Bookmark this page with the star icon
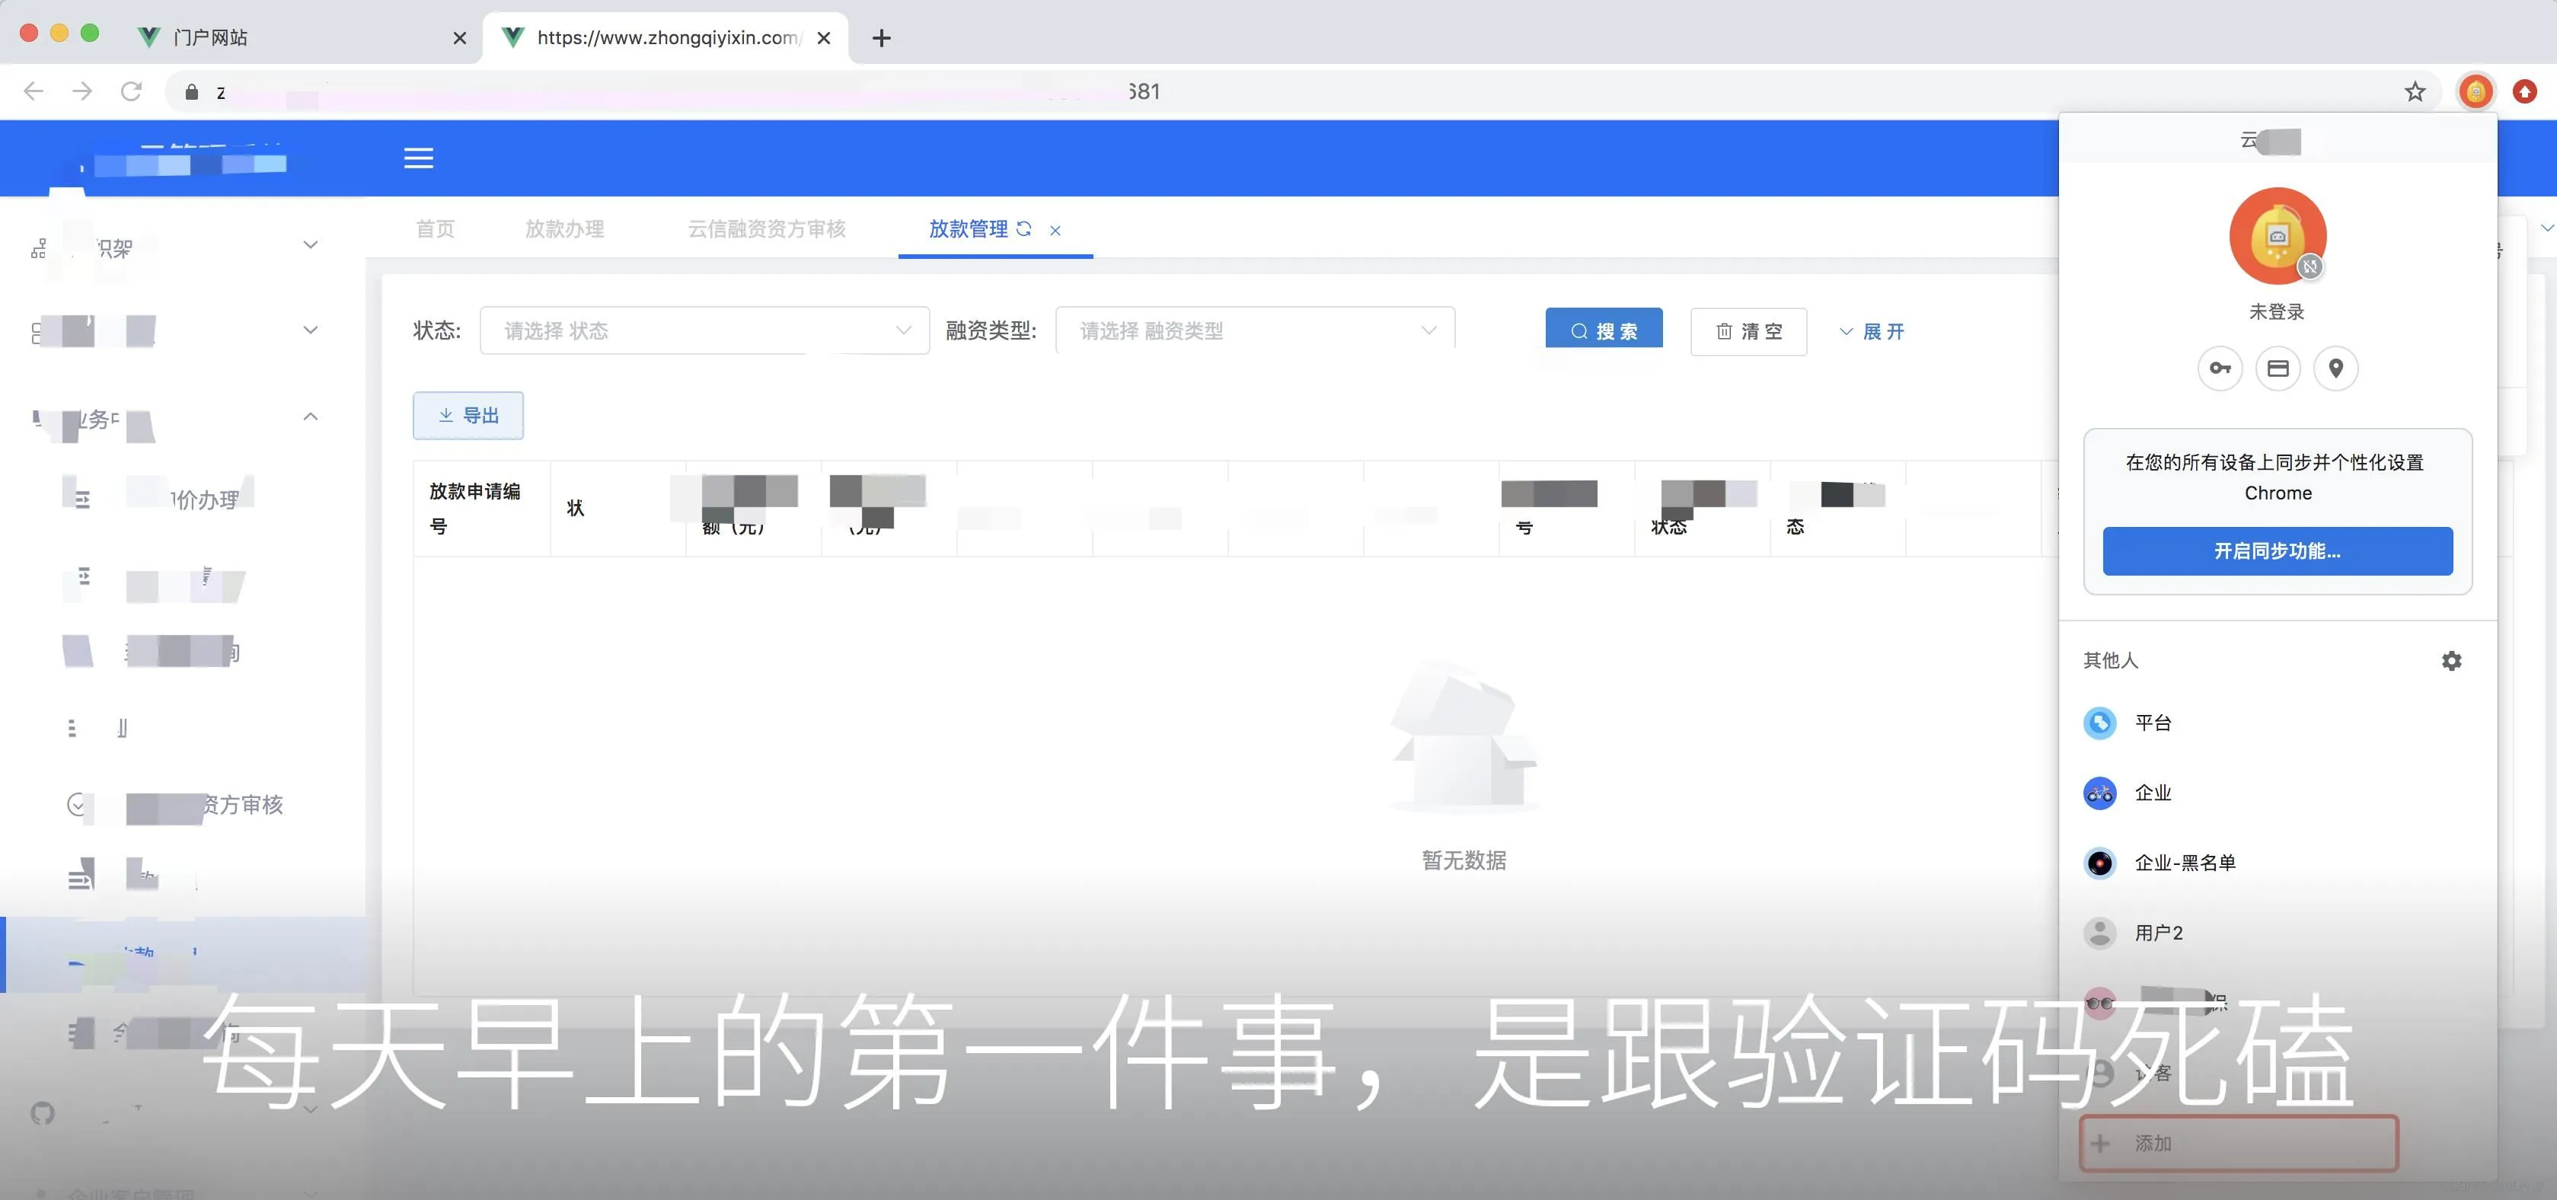The width and height of the screenshot is (2557, 1200). click(2415, 92)
